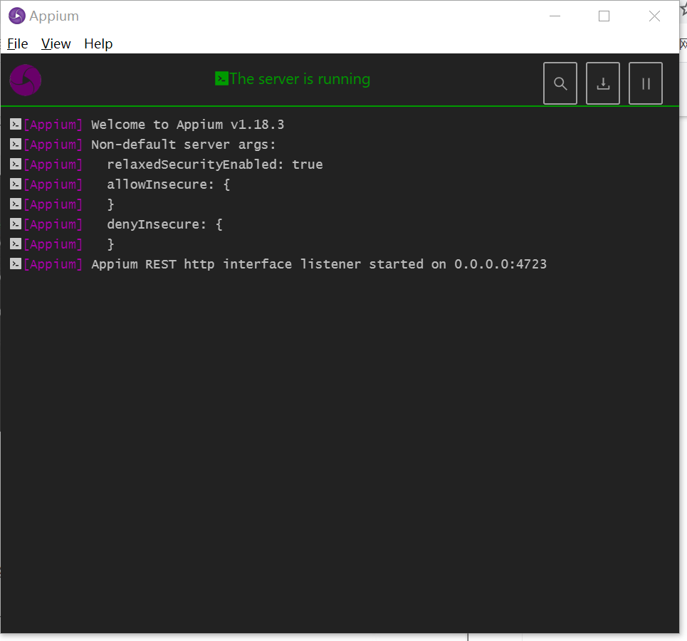
Task: Download raw server logs
Action: pyautogui.click(x=603, y=83)
